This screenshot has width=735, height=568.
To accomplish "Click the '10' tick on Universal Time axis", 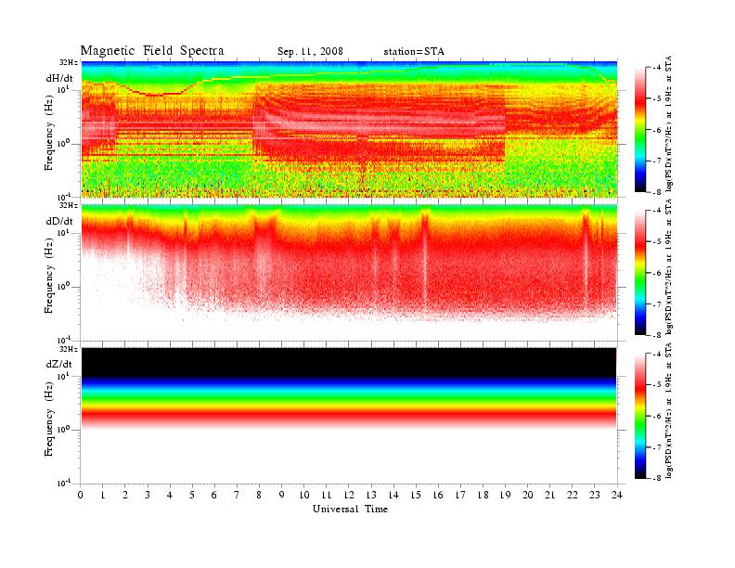I will click(304, 495).
